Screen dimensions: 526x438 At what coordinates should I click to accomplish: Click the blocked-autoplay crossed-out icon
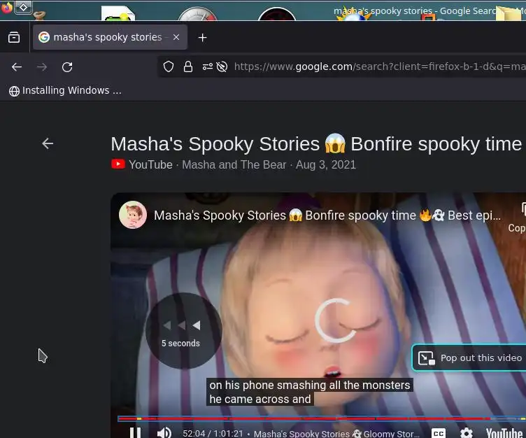[222, 66]
